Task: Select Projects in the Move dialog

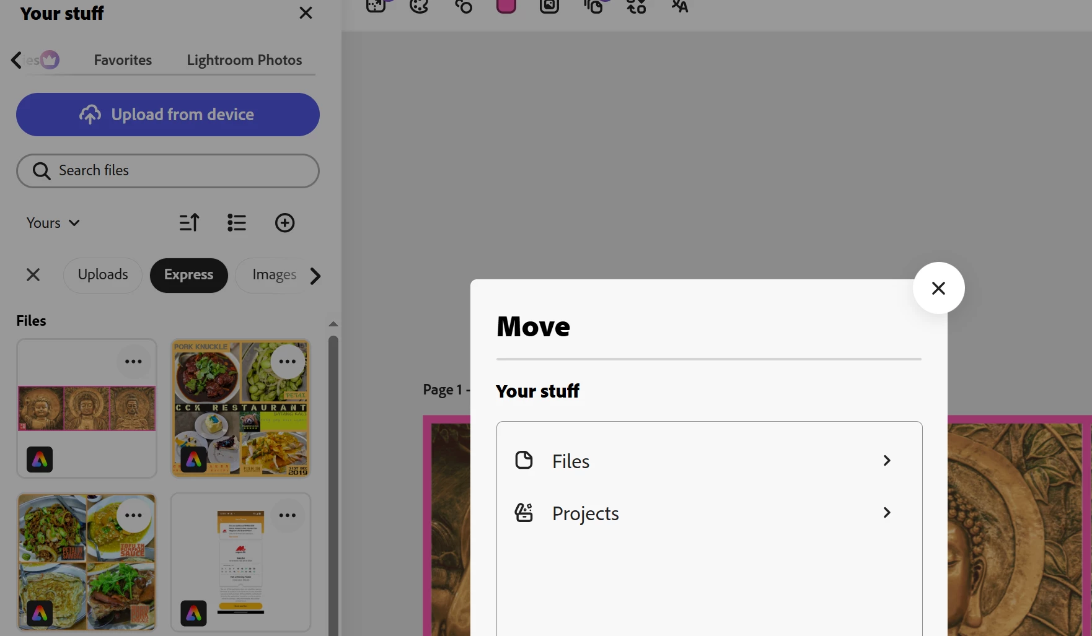Action: tap(710, 513)
